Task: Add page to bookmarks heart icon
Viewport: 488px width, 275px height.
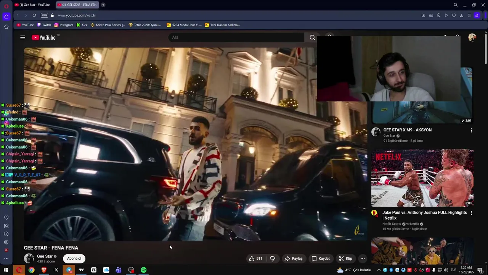Action: pyautogui.click(x=454, y=15)
